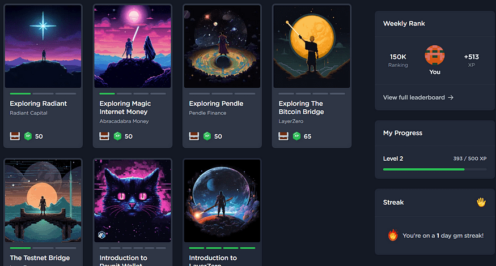The image size is (496, 266).
Task: Click the treasure chest on Exploring Pendle card
Action: click(x=194, y=136)
